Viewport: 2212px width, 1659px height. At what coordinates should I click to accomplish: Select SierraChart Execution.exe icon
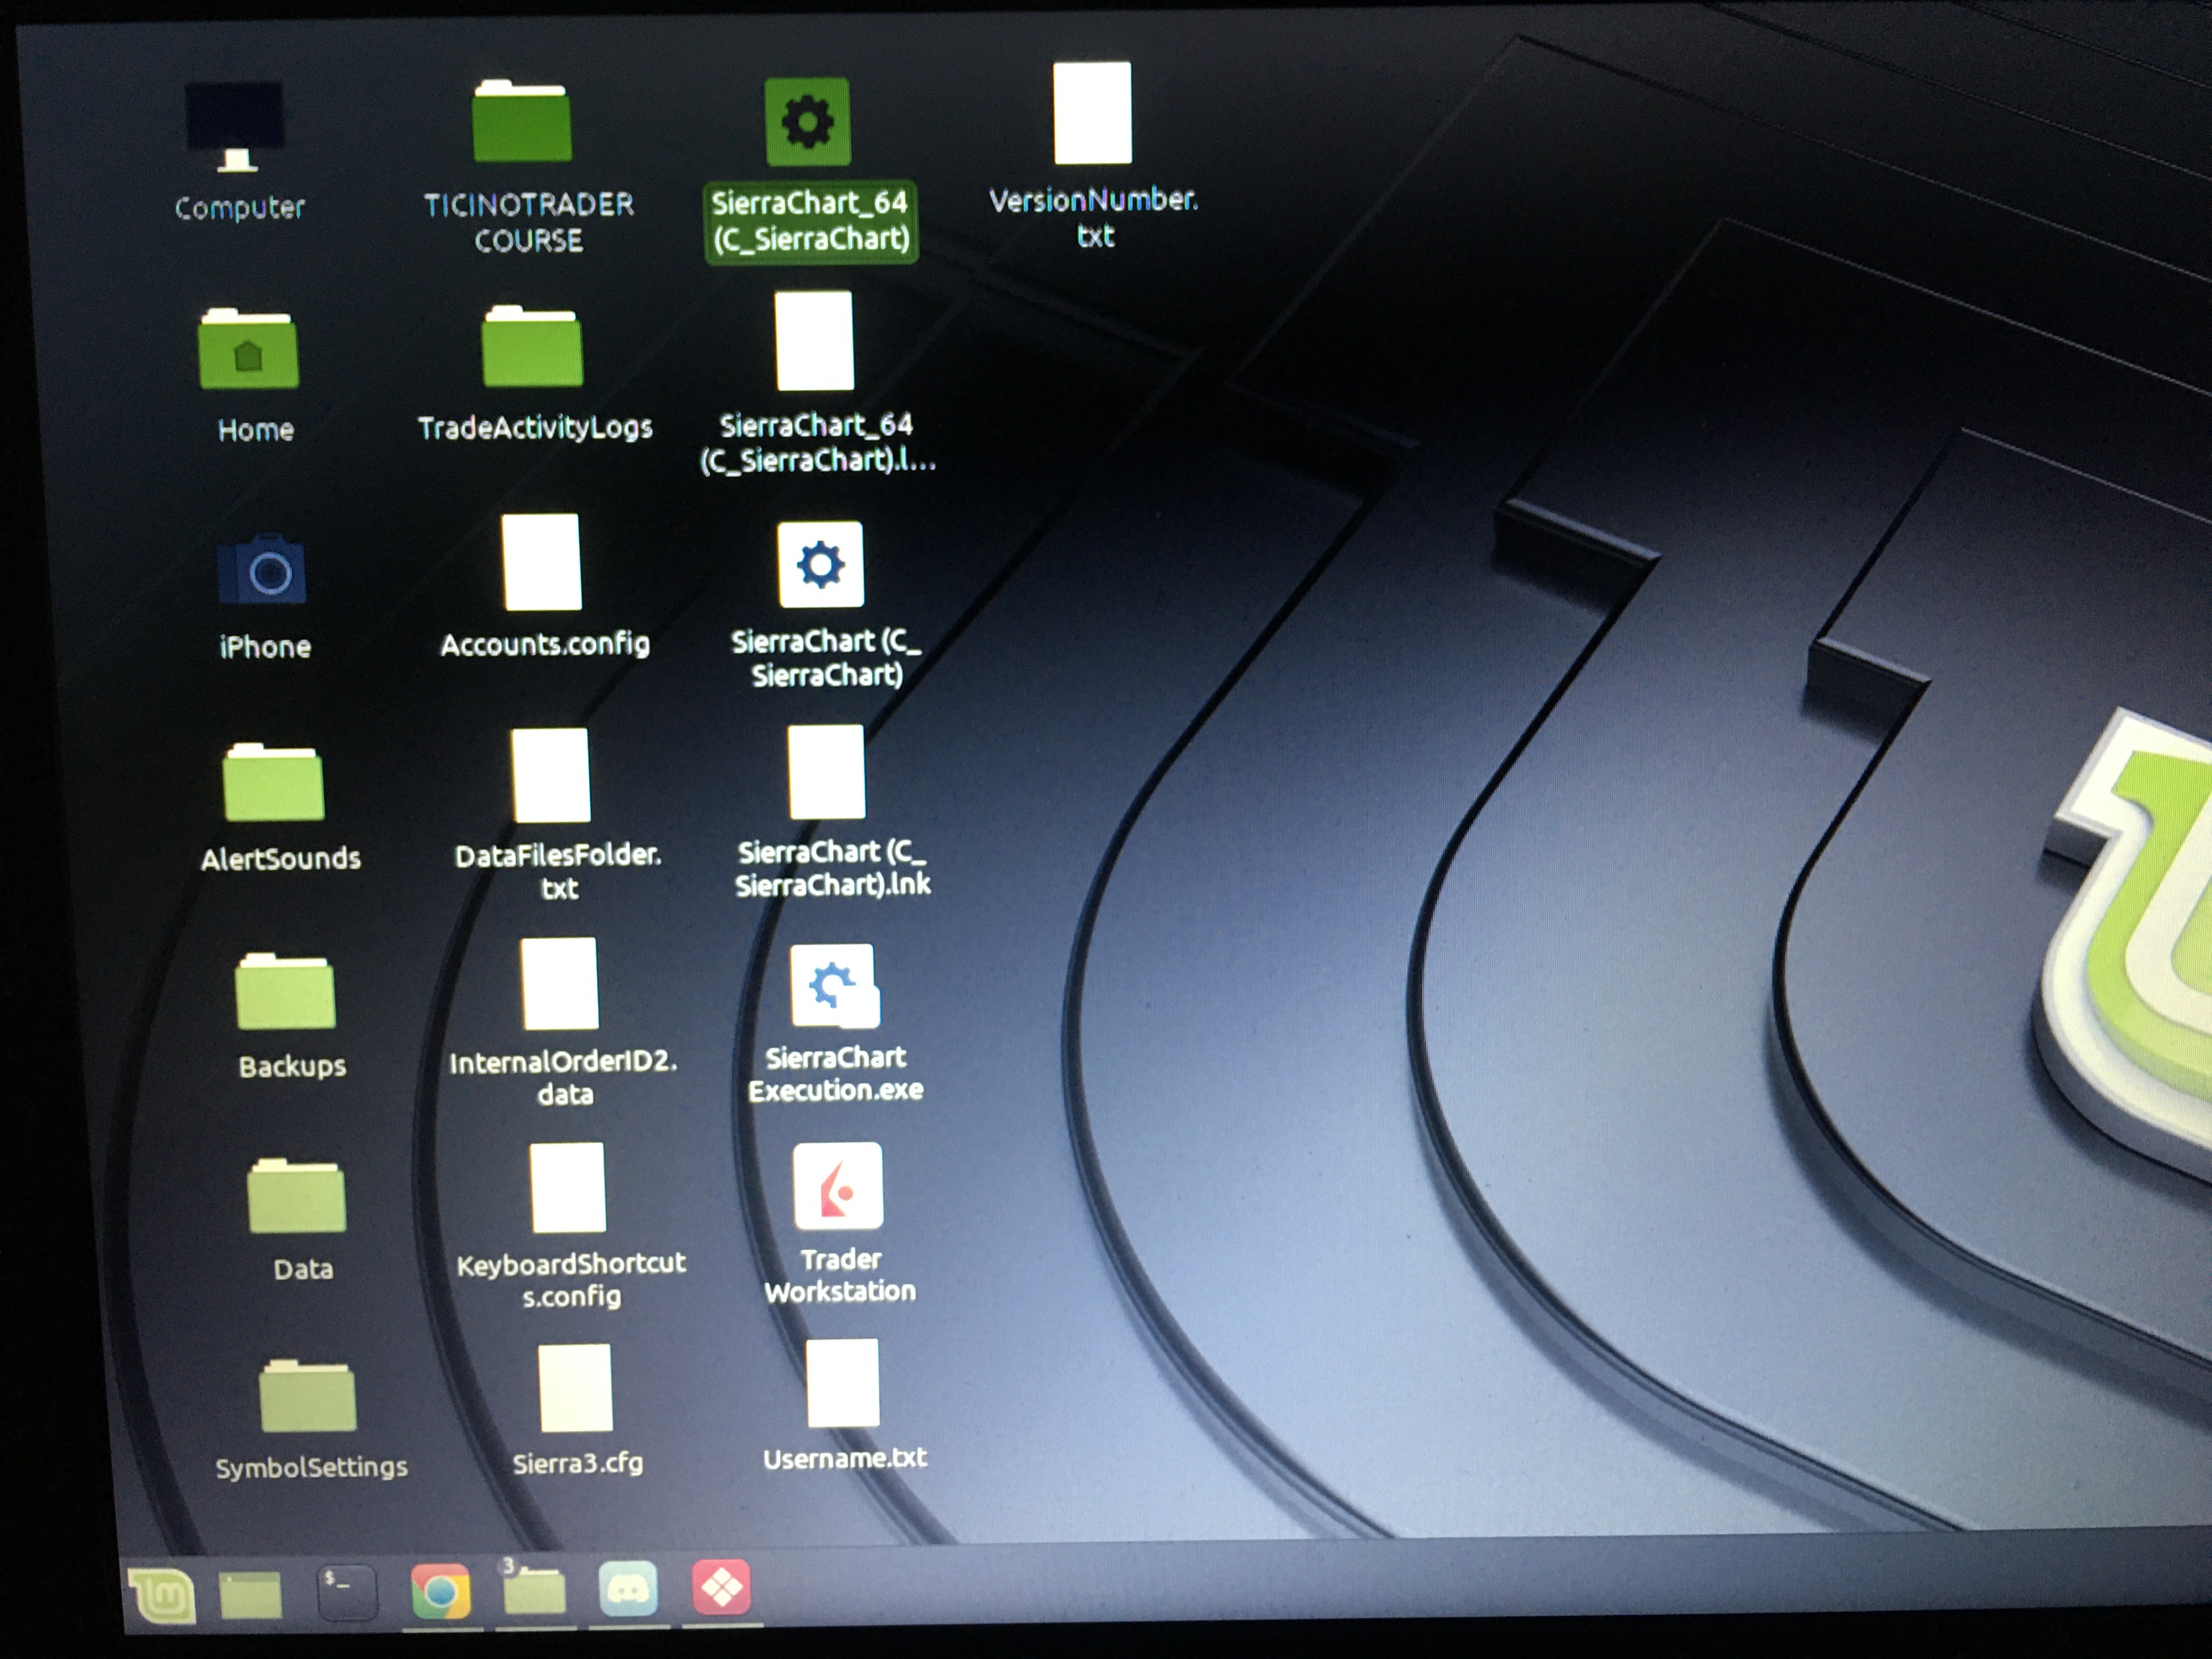[x=834, y=987]
